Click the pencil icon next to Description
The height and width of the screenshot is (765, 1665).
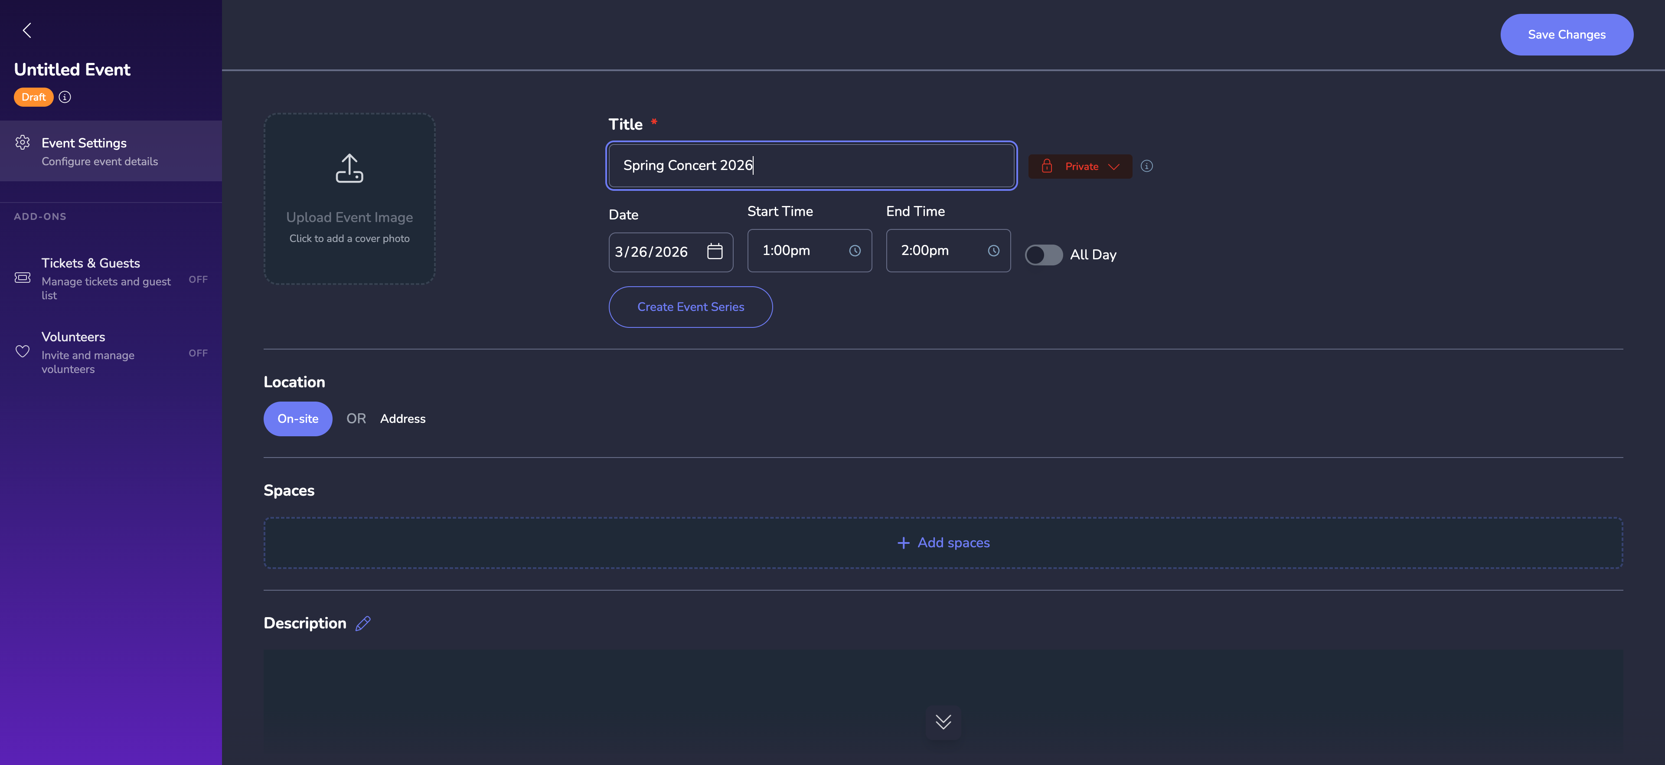362,623
